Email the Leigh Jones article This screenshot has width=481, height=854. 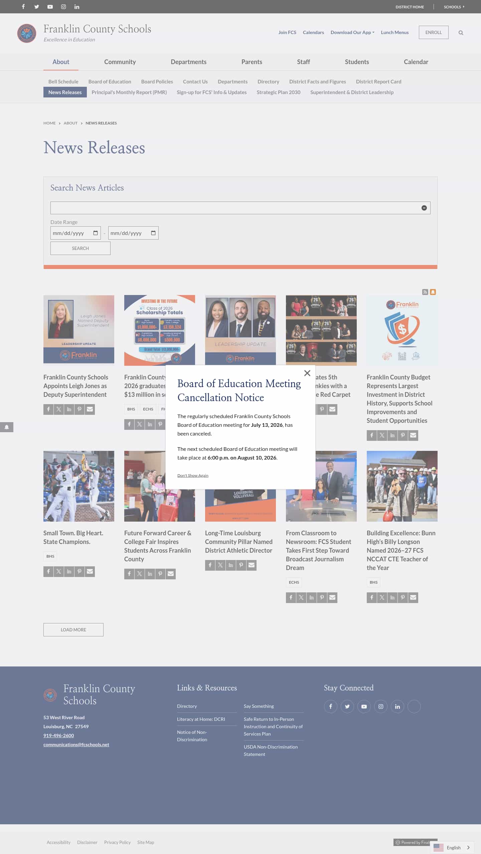[x=90, y=409]
